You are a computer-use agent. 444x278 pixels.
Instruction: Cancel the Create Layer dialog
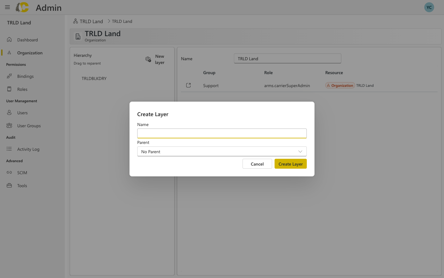pyautogui.click(x=257, y=164)
